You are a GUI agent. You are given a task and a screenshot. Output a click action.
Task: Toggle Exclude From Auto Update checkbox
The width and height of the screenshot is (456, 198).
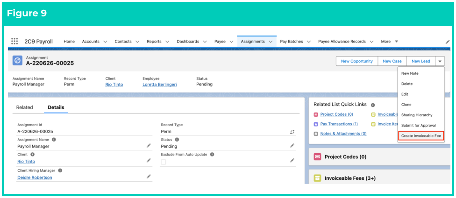coord(164,162)
